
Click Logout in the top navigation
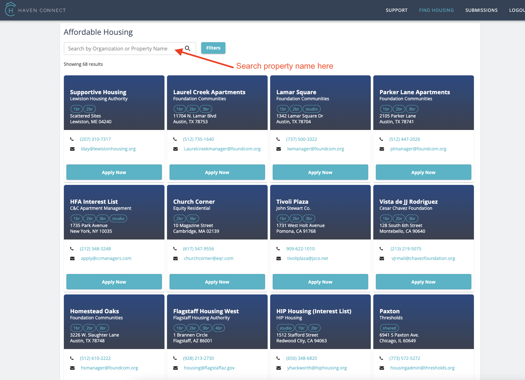(x=517, y=10)
